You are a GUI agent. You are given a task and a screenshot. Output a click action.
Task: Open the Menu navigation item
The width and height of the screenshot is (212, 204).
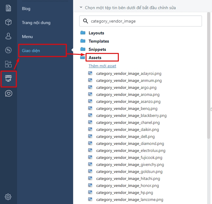(x=27, y=37)
